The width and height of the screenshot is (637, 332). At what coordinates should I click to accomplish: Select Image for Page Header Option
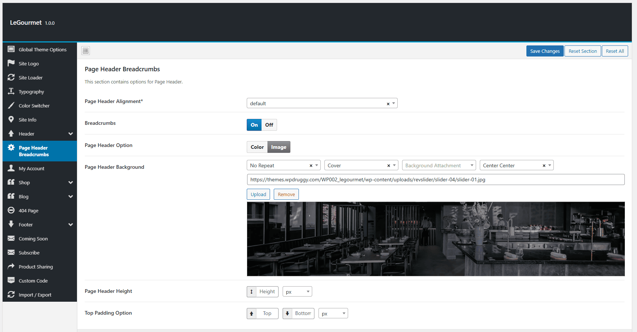[x=279, y=147]
